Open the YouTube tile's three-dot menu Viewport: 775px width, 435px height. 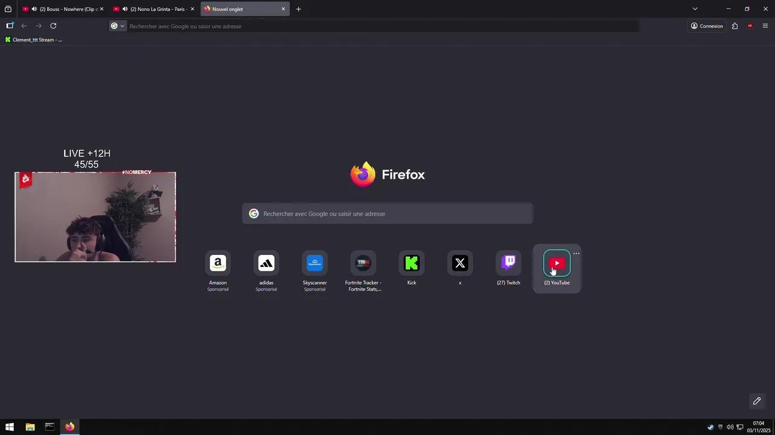click(x=576, y=253)
